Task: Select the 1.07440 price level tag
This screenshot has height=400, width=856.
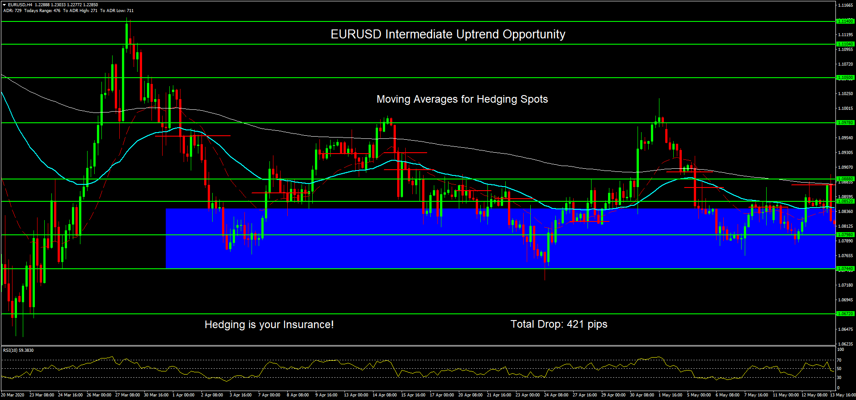Action: coord(845,269)
